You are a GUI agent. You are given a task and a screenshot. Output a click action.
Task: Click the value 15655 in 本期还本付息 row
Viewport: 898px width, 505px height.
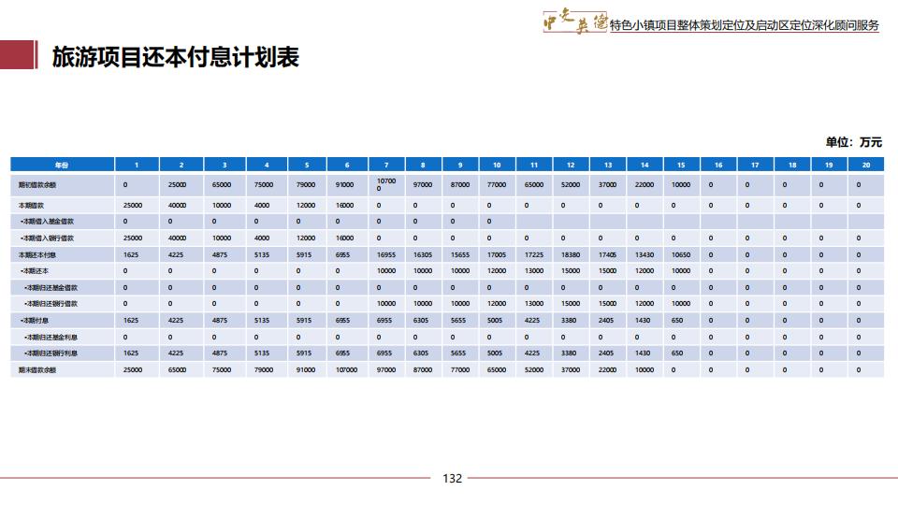pyautogui.click(x=460, y=254)
